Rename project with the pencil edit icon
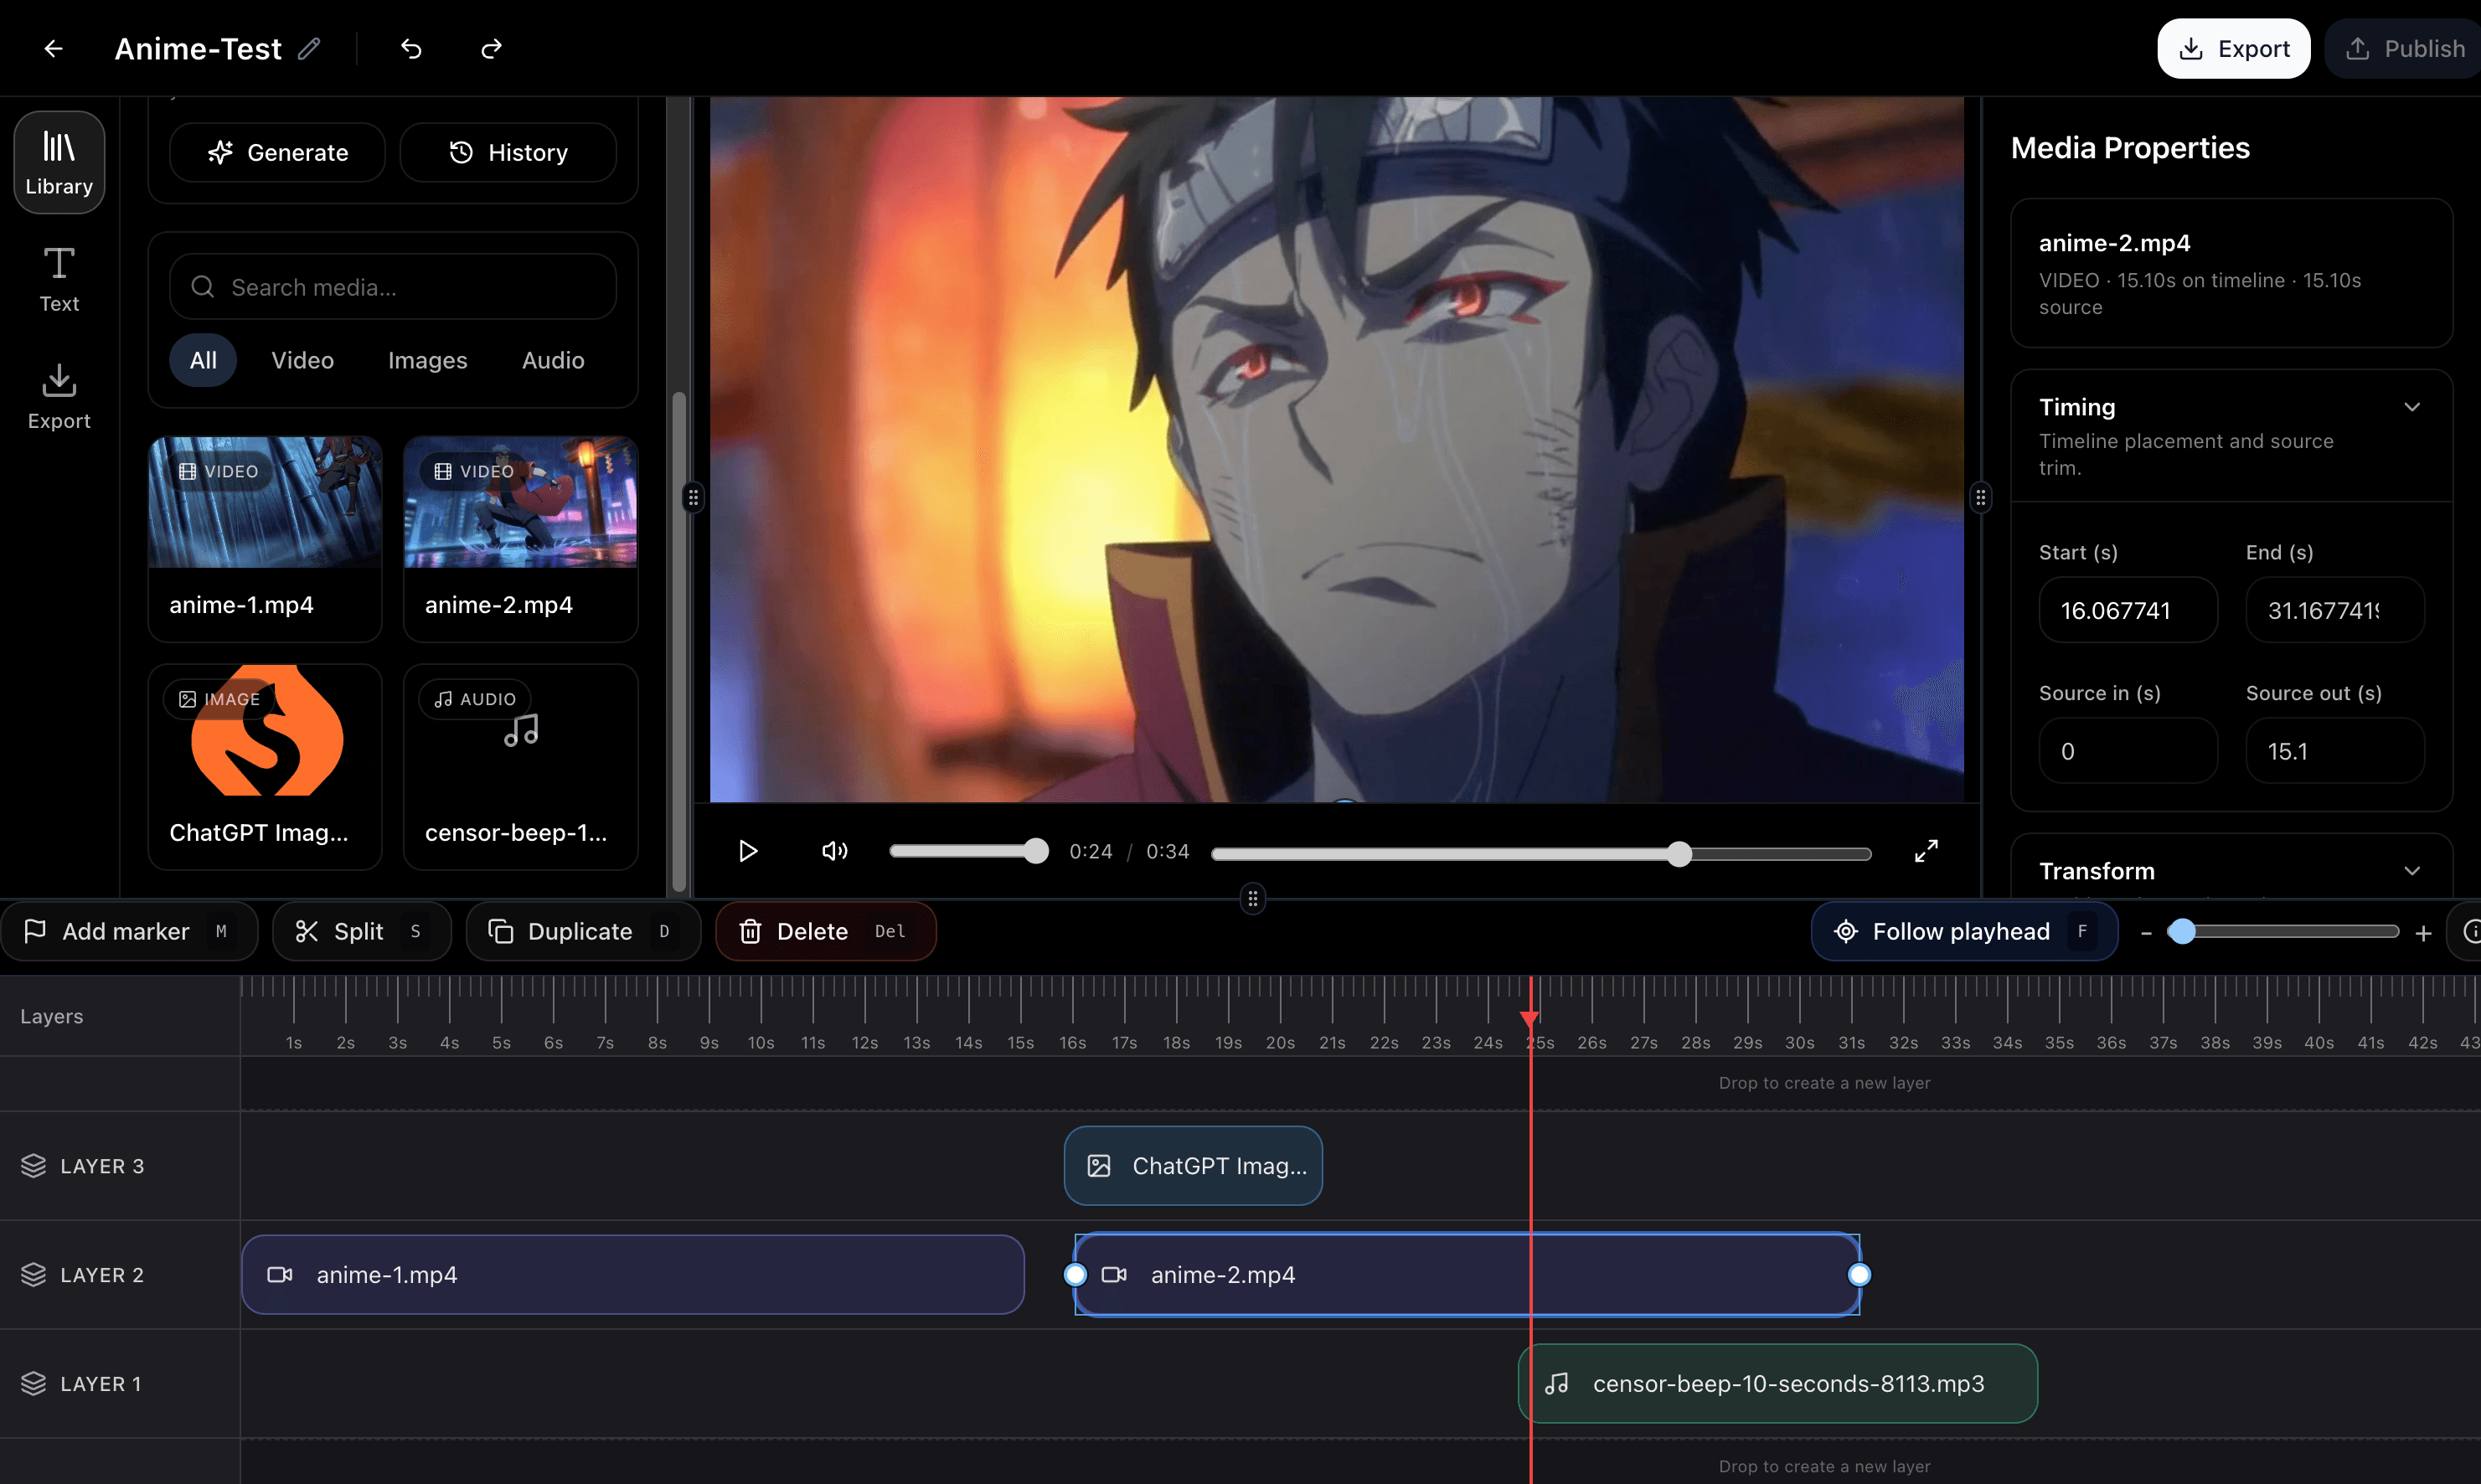Image resolution: width=2481 pixels, height=1484 pixels. coord(310,48)
